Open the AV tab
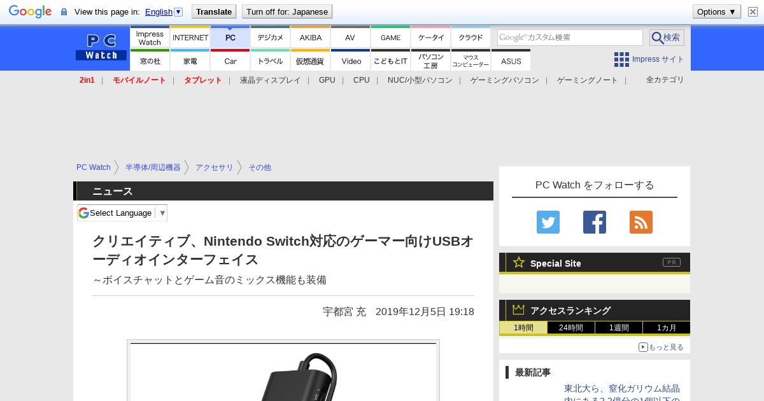Screen dimensions: 764x401 point(350,37)
